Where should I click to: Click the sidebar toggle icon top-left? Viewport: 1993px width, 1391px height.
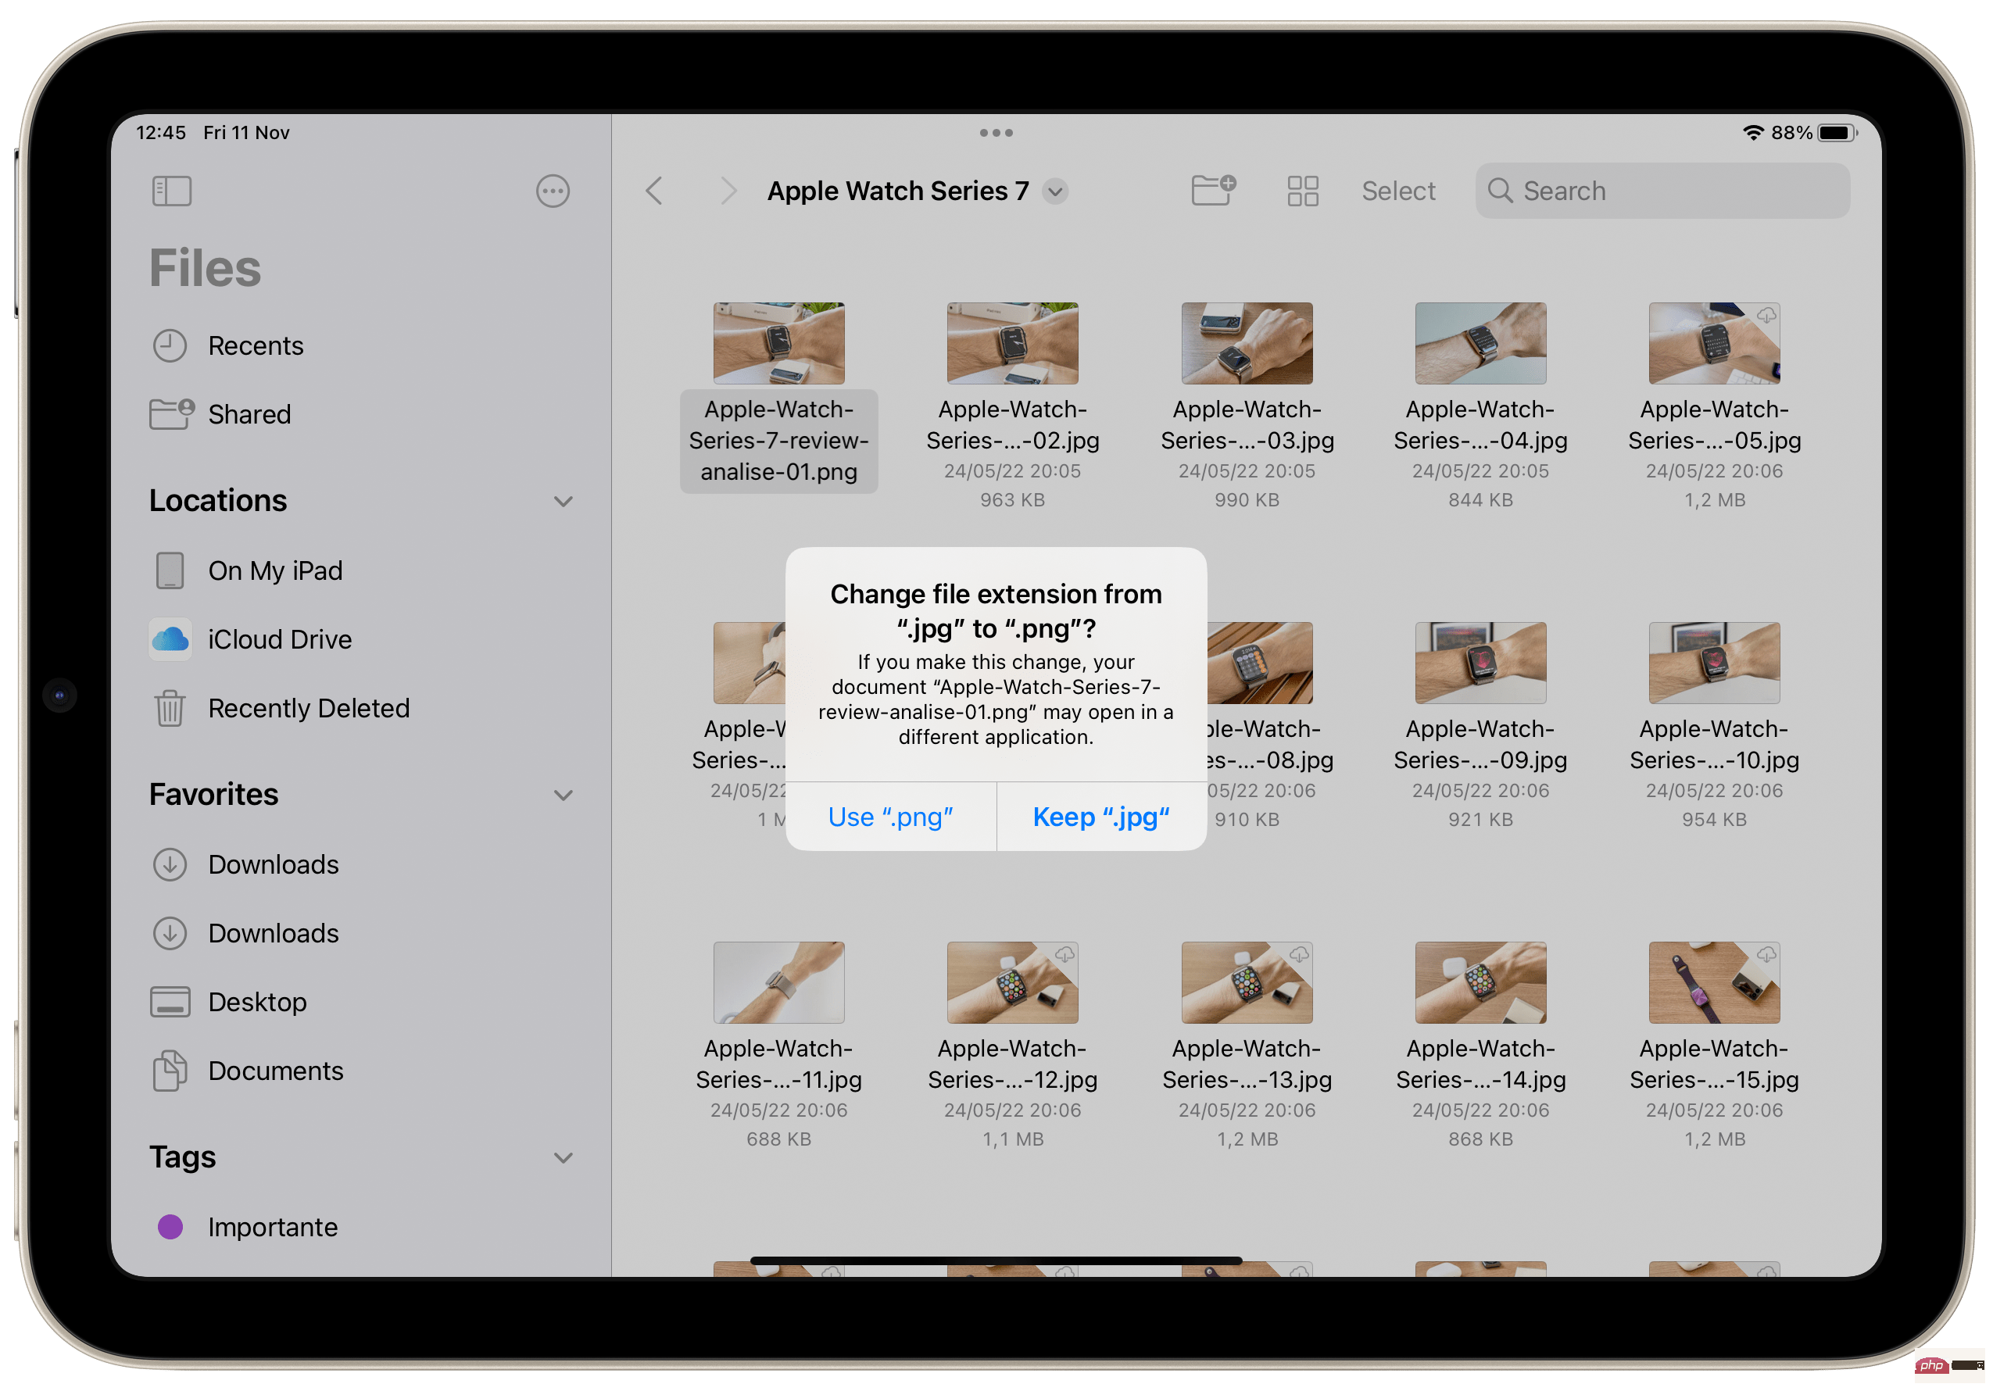click(x=173, y=191)
